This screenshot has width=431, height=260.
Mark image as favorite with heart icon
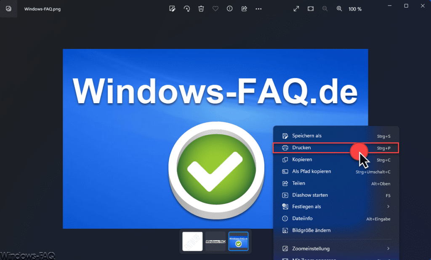pos(215,9)
